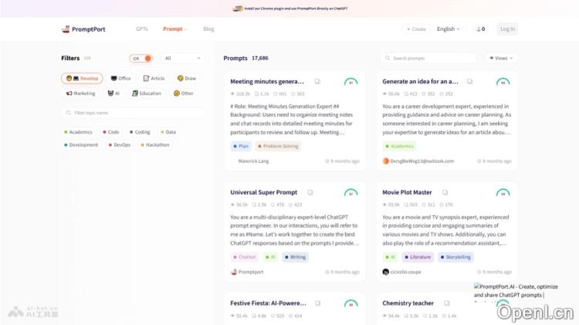Screen dimensions: 579x325
Task: Expand the English language selector
Action: point(448,29)
